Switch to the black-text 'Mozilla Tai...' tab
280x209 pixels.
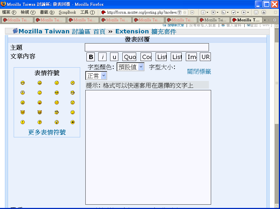pos(214,20)
